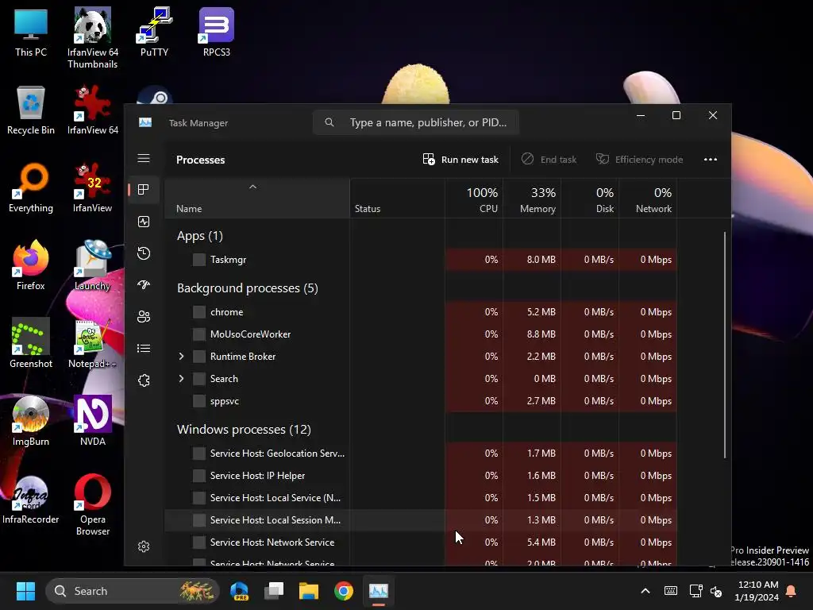This screenshot has width=813, height=610.
Task: Select Service Host: Geolocation Service row
Action: 421,454
